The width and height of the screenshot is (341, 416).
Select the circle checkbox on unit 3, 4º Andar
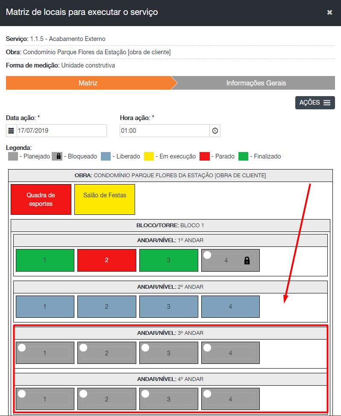click(145, 394)
